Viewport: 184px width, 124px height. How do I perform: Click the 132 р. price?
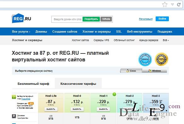pyautogui.click(x=77, y=102)
